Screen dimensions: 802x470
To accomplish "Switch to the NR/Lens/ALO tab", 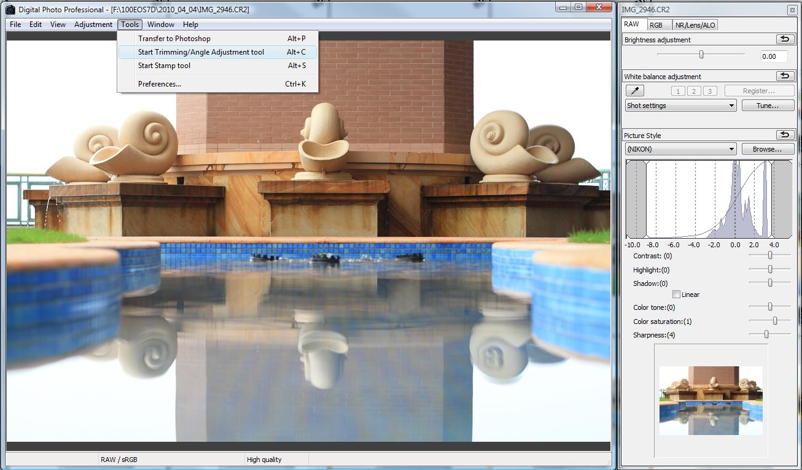I will (x=695, y=25).
